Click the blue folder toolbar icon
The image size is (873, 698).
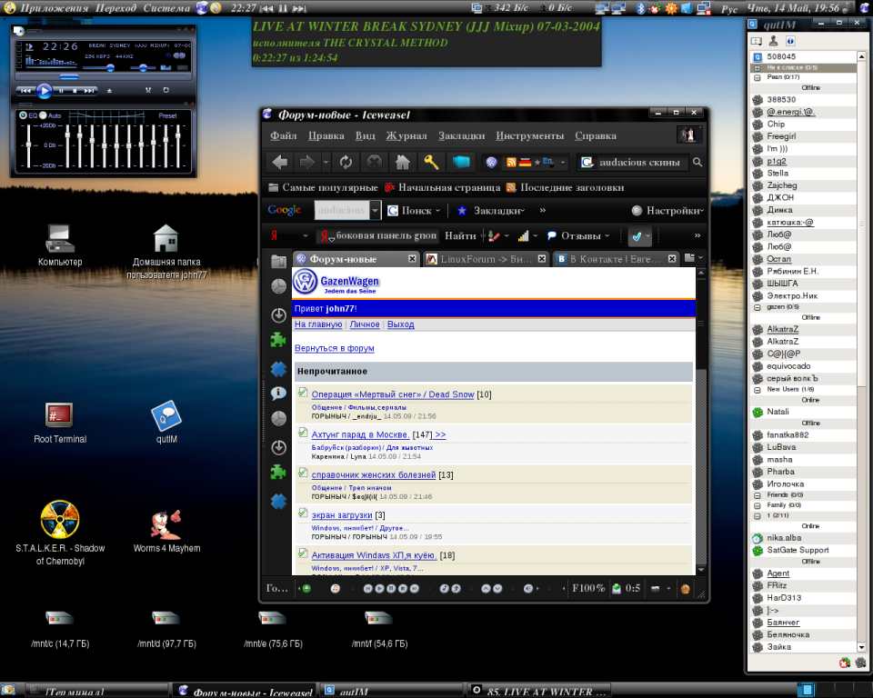tap(461, 162)
